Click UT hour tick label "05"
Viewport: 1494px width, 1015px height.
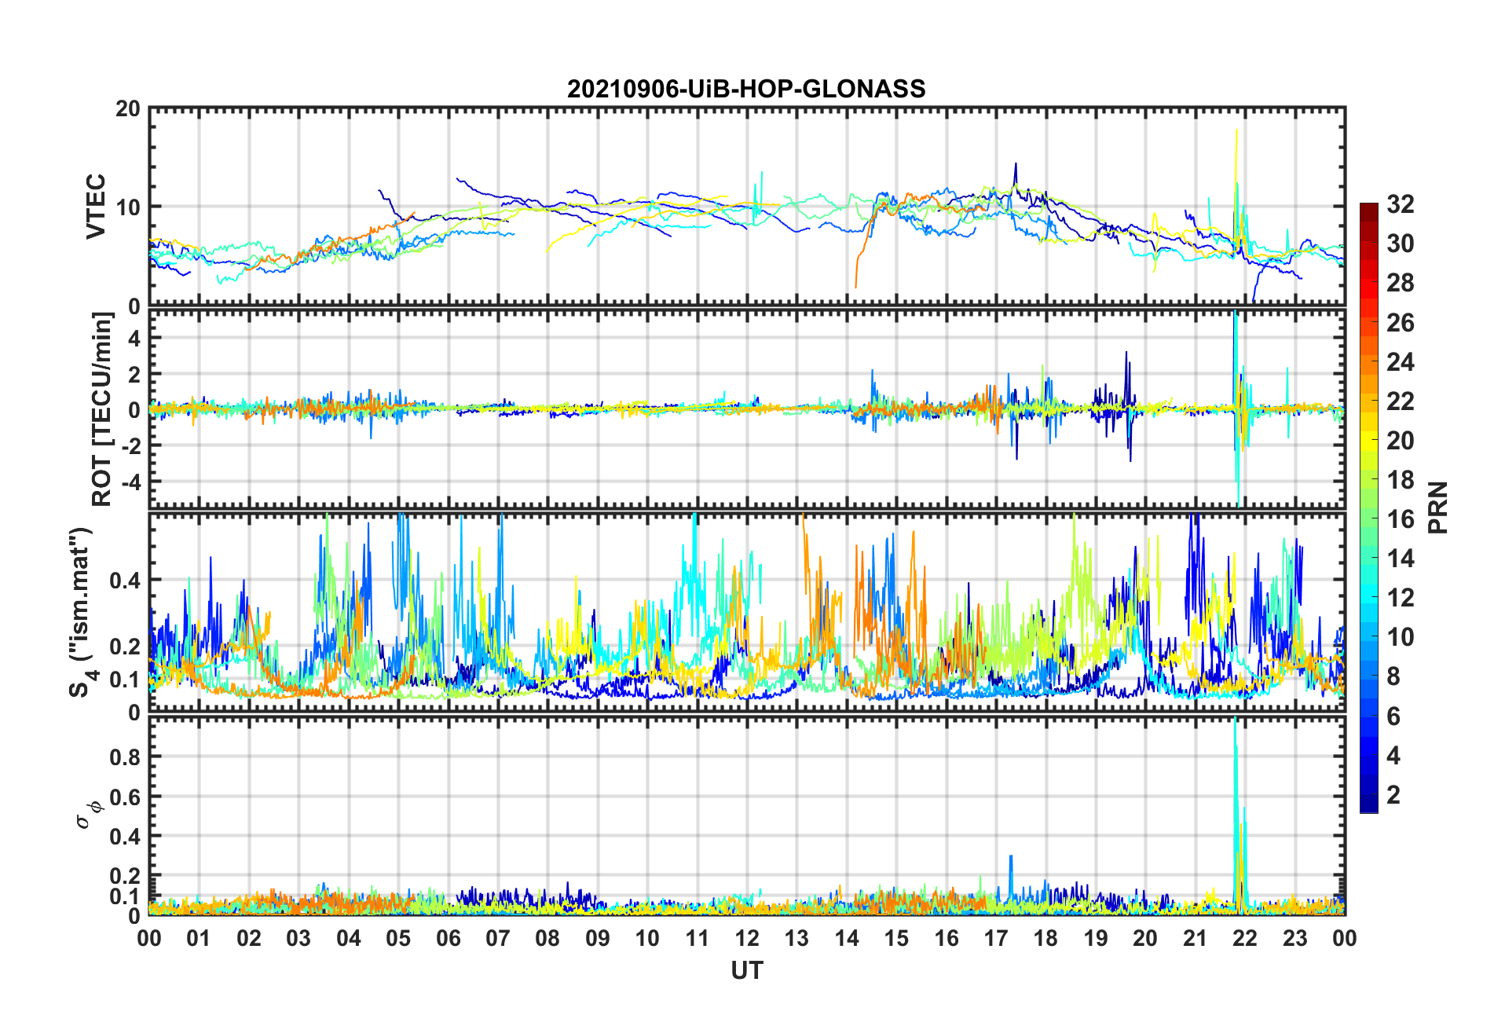click(398, 938)
